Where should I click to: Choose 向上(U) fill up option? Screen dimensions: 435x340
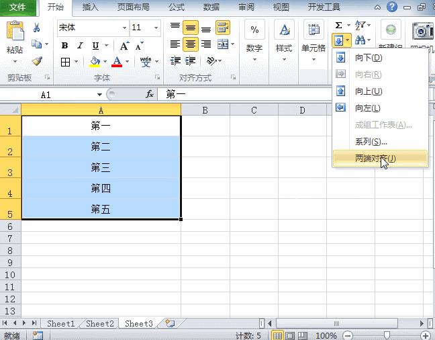[380, 91]
